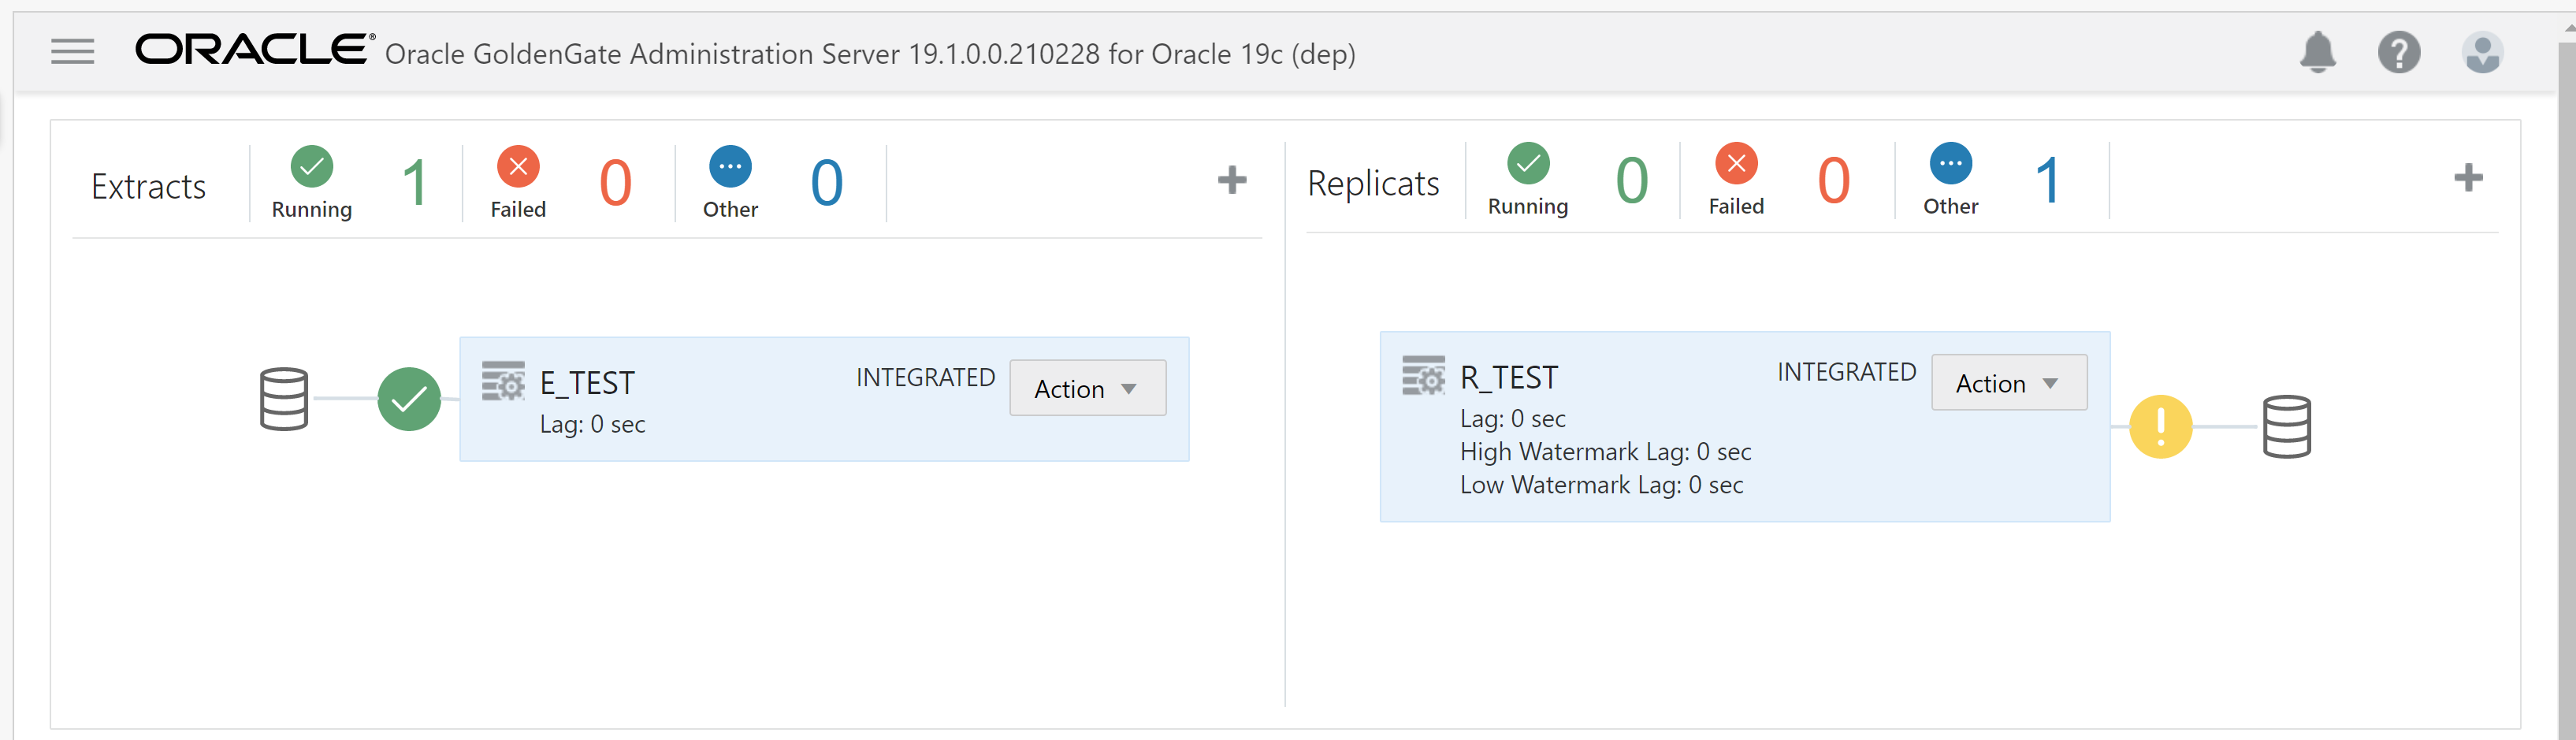Click the target database icon for R_TEST

tap(2287, 427)
